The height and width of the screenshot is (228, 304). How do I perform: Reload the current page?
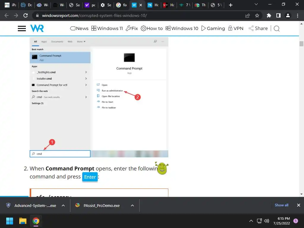click(x=26, y=15)
